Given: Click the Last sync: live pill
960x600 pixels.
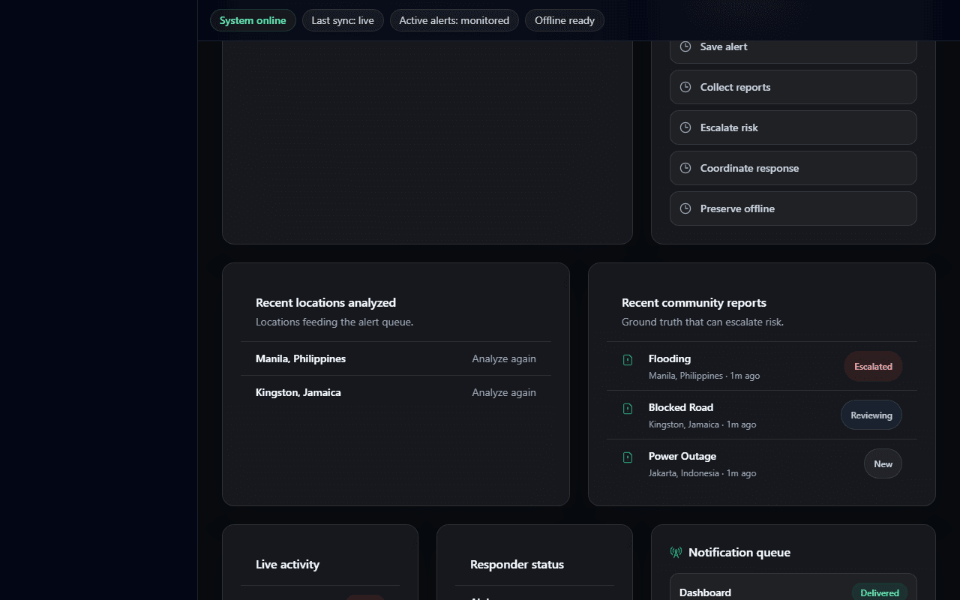Looking at the screenshot, I should (343, 20).
